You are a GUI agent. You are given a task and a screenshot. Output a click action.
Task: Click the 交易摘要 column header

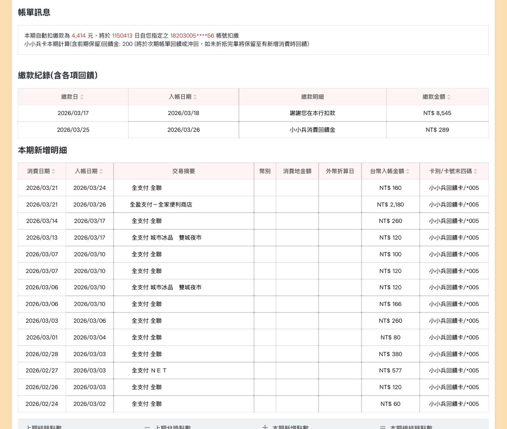183,171
